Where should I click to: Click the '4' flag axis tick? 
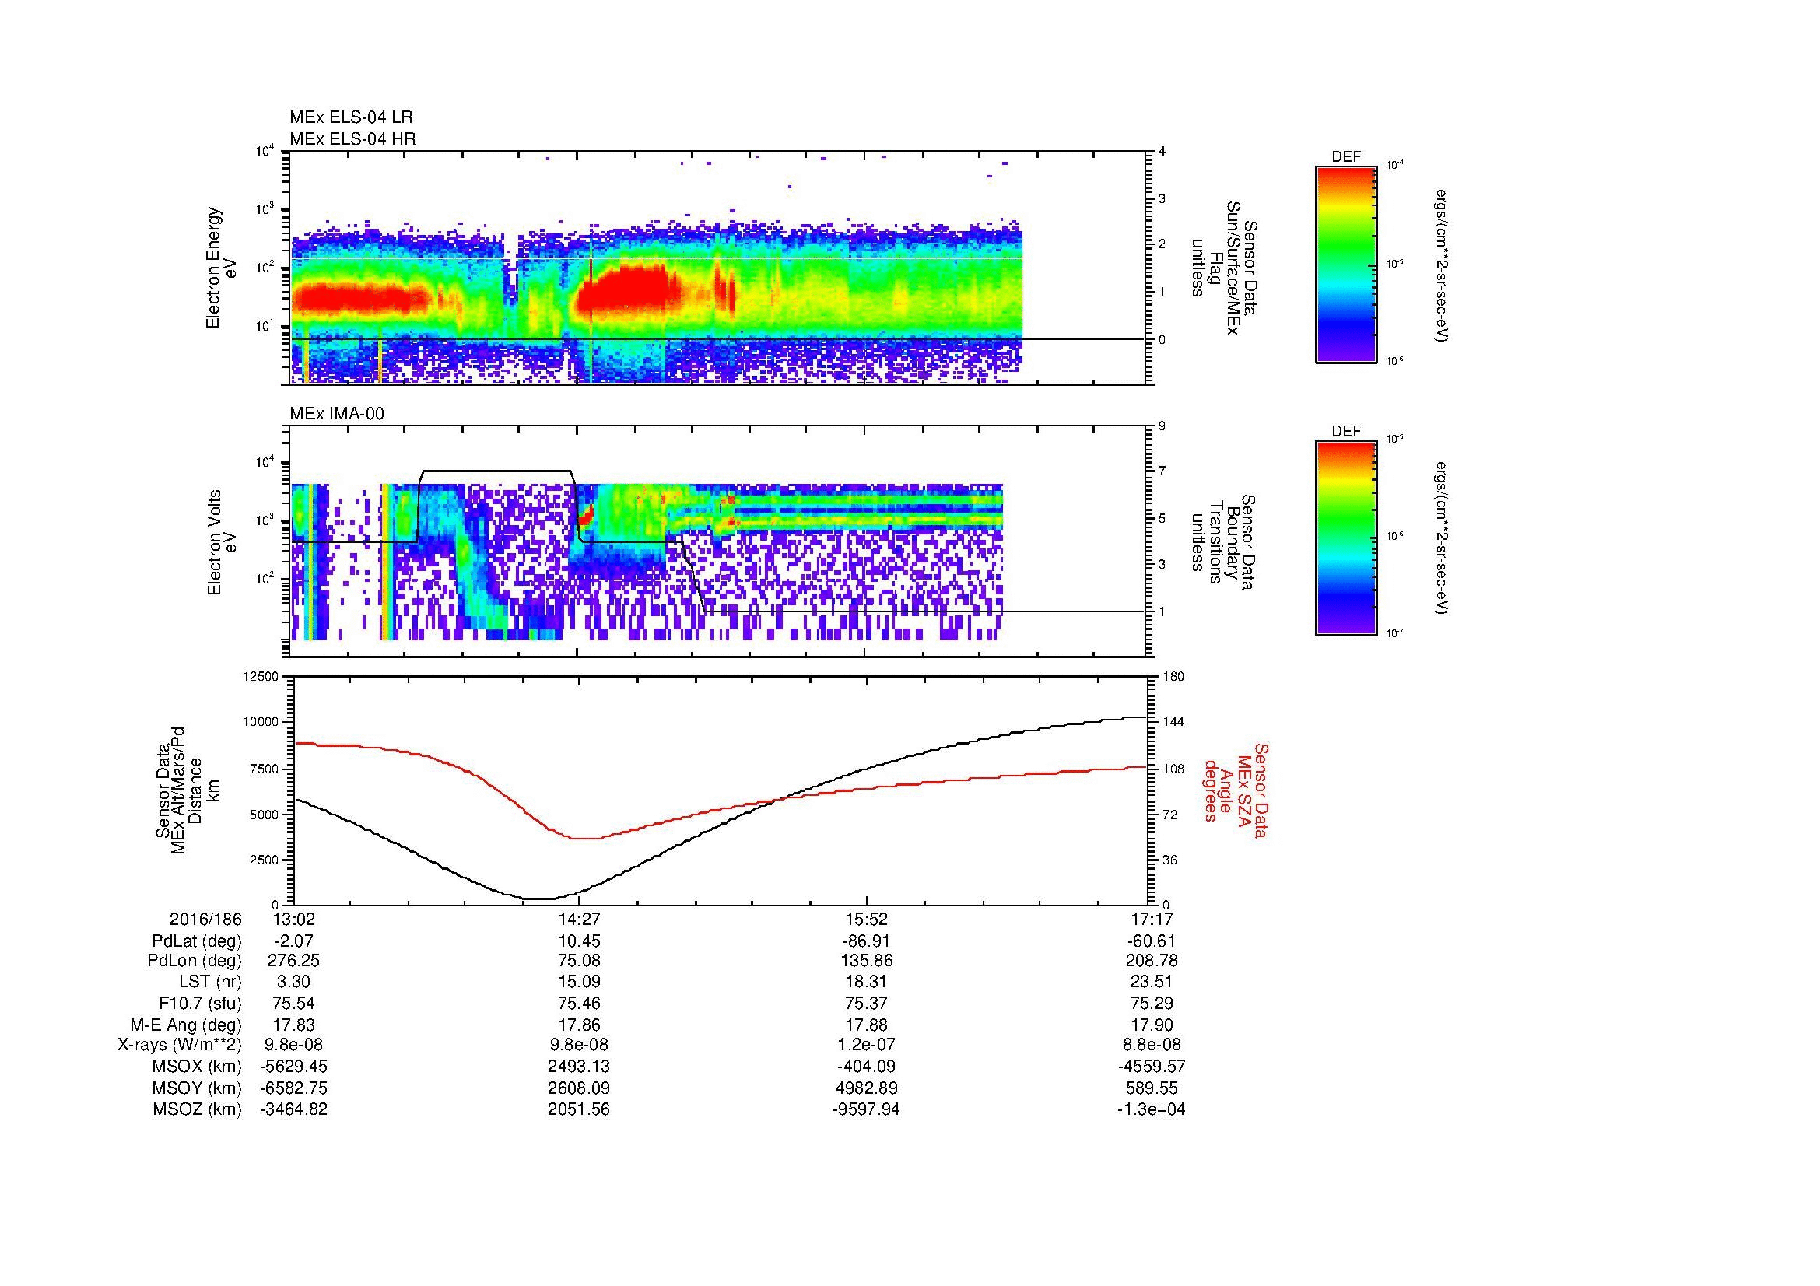pos(1162,152)
